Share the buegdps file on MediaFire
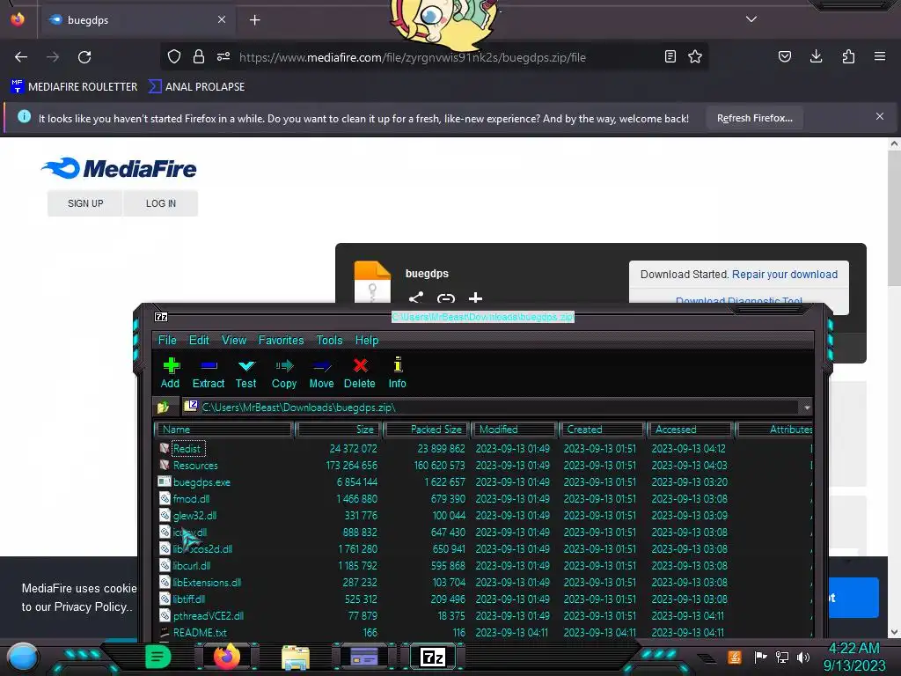Image resolution: width=901 pixels, height=676 pixels. 415,298
